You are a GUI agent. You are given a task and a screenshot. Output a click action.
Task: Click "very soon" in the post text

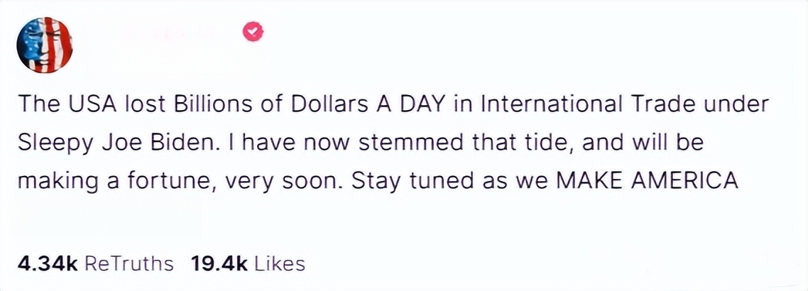pyautogui.click(x=282, y=181)
